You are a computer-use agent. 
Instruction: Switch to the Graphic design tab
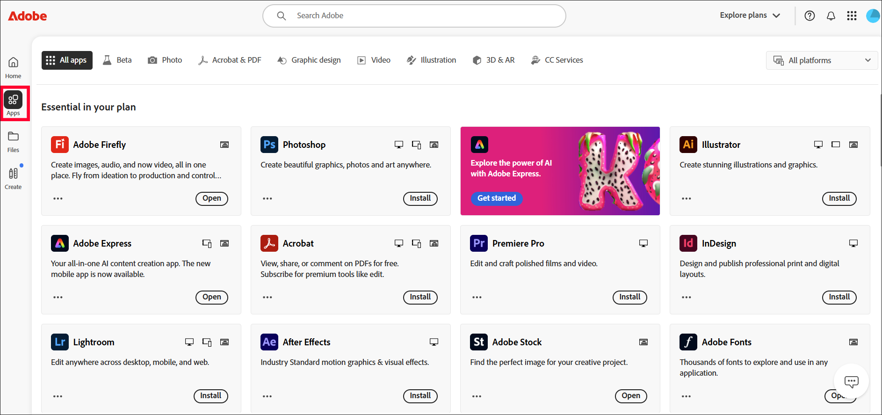pyautogui.click(x=309, y=60)
